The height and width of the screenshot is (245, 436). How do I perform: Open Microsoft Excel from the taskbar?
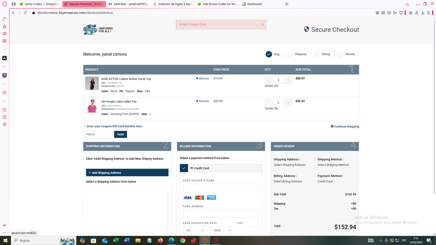click(x=116, y=240)
